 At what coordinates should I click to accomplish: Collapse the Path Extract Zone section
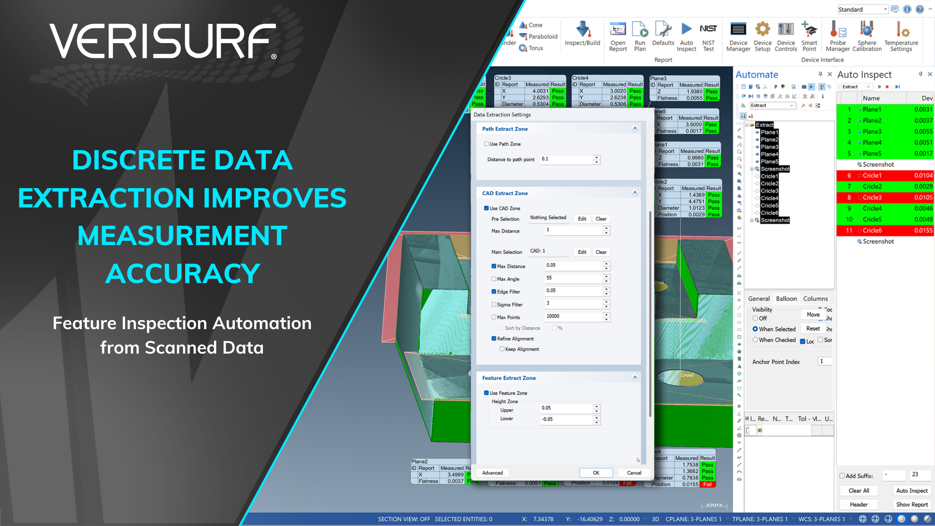(x=635, y=128)
